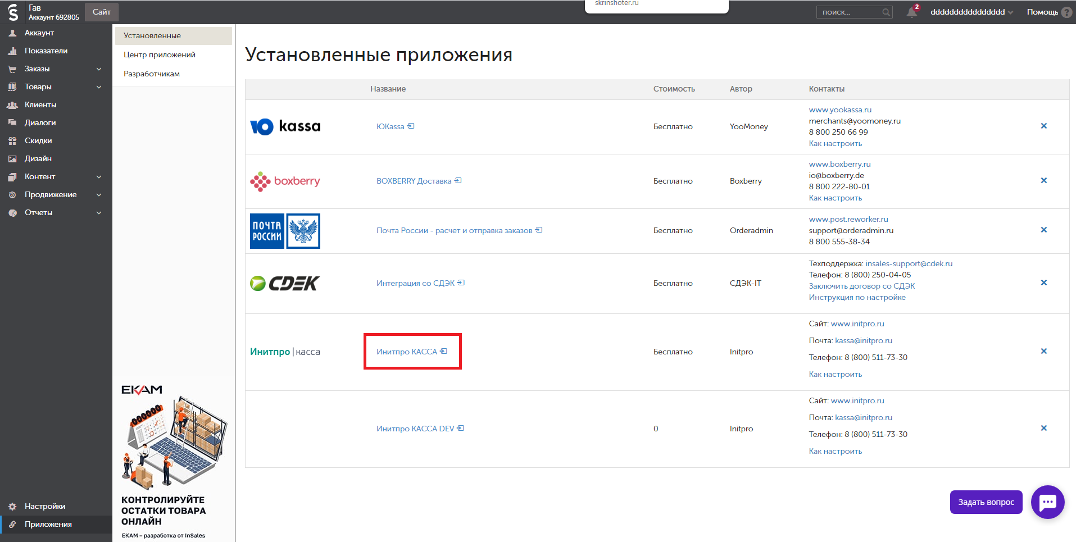The width and height of the screenshot is (1076, 542).
Task: Click the Аккаунт person icon in sidebar
Action: point(12,33)
